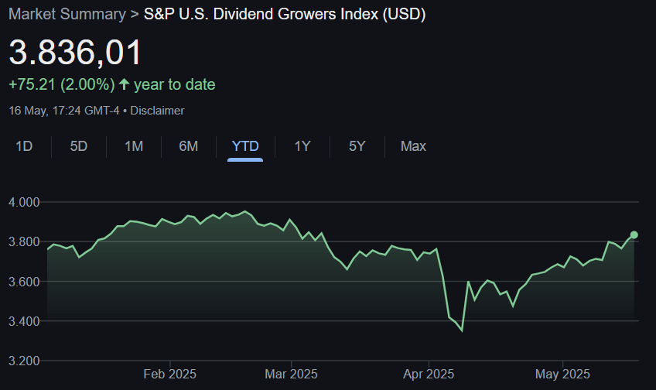Click the green up arrow trend icon
Image resolution: width=656 pixels, height=390 pixels.
124,84
